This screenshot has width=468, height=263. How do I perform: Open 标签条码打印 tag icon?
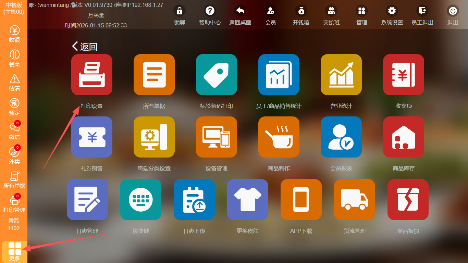pyautogui.click(x=217, y=75)
